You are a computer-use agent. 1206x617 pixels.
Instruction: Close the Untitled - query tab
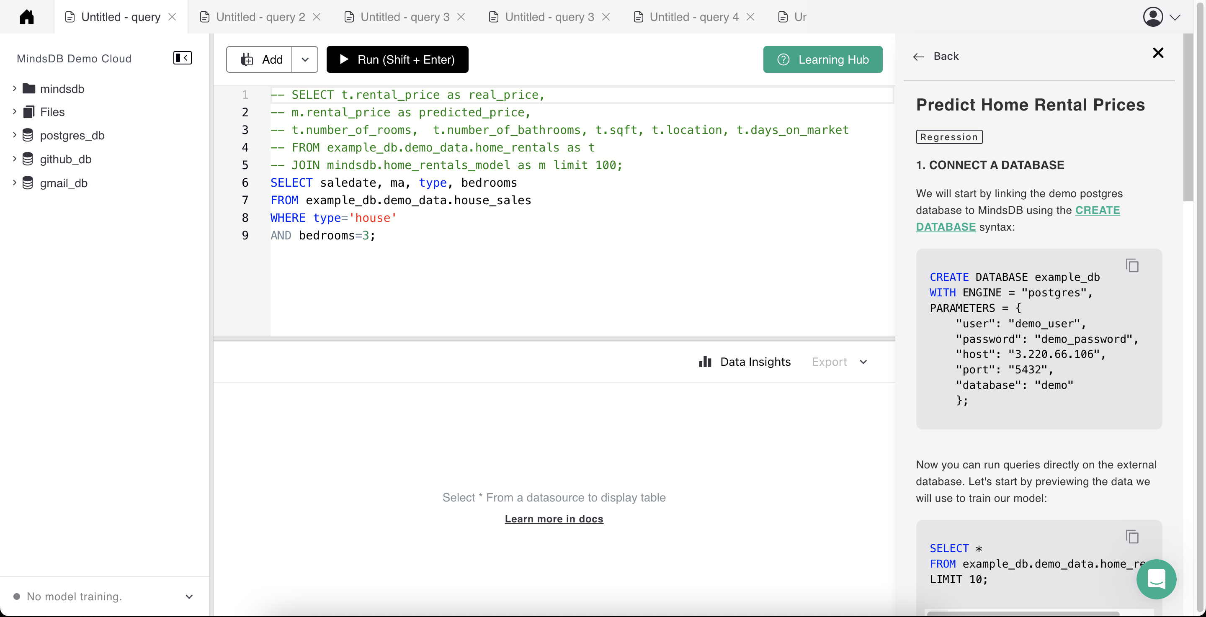point(172,17)
